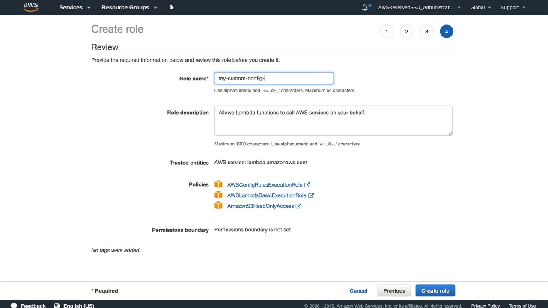This screenshot has width=548, height=308.
Task: Click external link icon beside AmazonS3ReadOnlyAccess
Action: pos(298,206)
